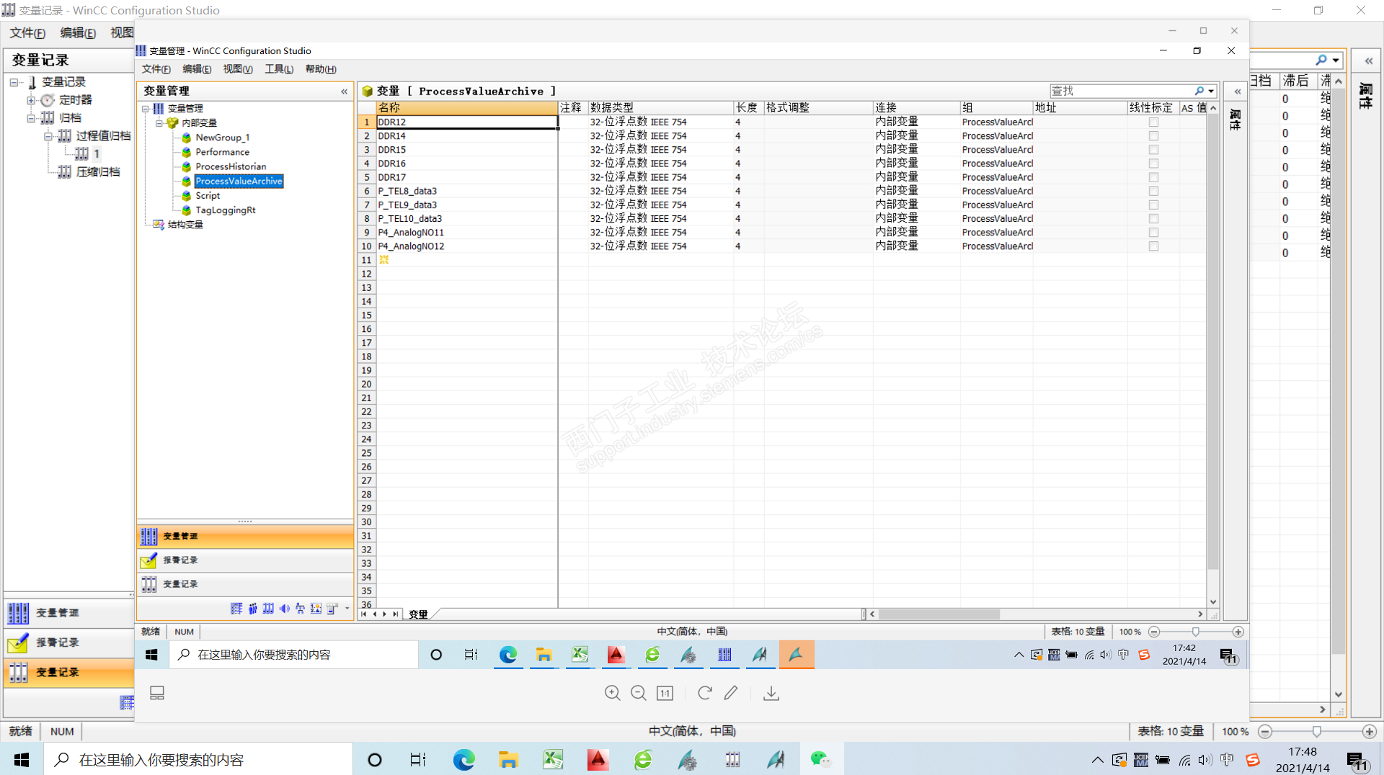Tick 线性标定 checkbox for DDR12
The height and width of the screenshot is (775, 1384).
[1153, 122]
